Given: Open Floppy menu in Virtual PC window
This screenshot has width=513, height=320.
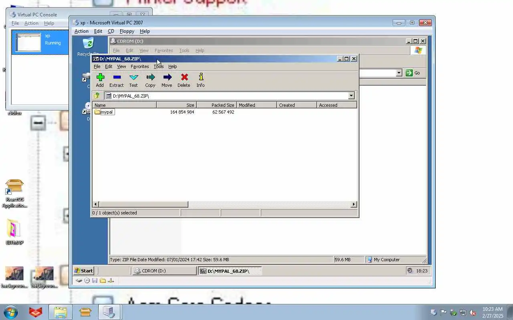Looking at the screenshot, I should click(x=127, y=31).
